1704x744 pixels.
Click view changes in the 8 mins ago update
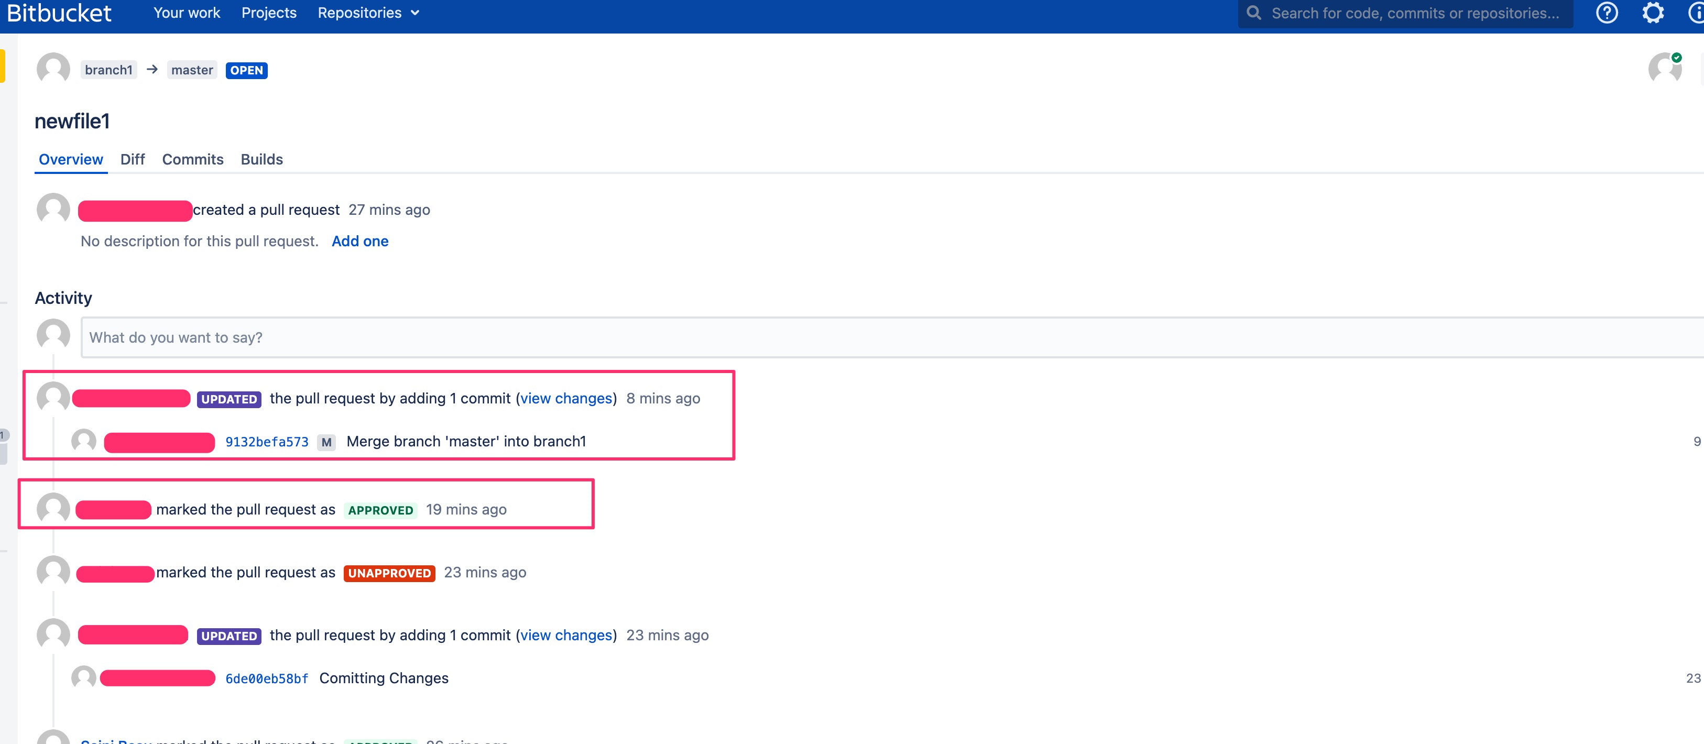[x=566, y=398]
